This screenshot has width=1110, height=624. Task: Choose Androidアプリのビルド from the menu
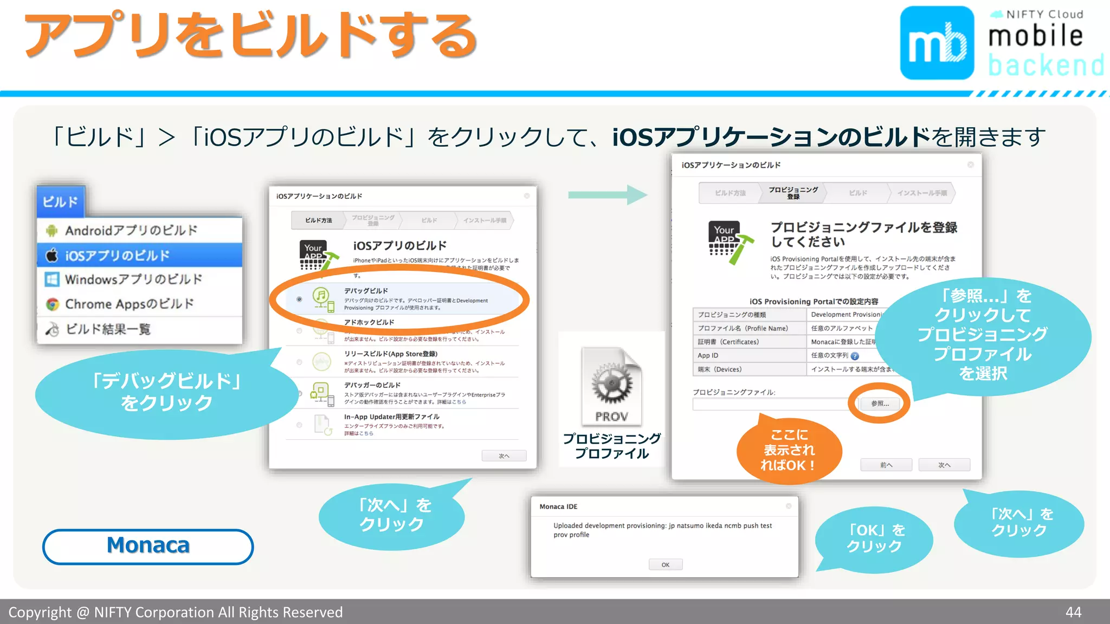139,231
